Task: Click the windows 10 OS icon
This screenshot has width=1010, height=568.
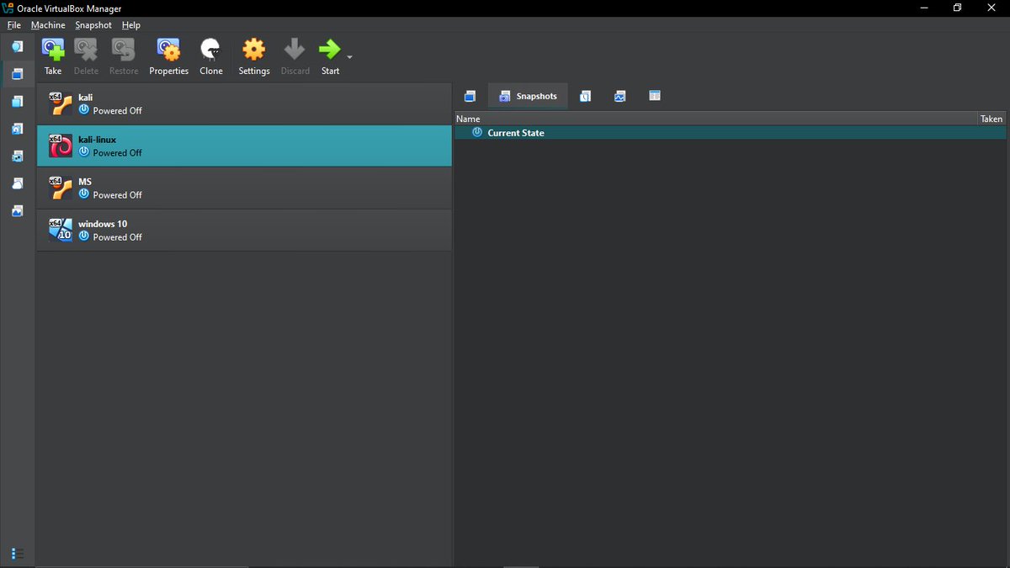Action: (x=60, y=230)
